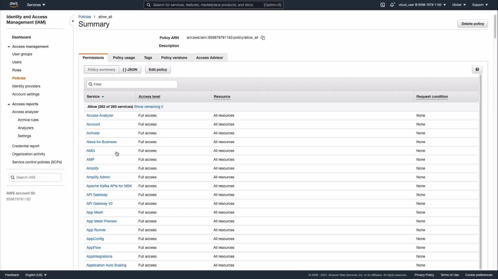498x279 pixels.
Task: Open Users in the sidebar
Action: click(x=17, y=62)
